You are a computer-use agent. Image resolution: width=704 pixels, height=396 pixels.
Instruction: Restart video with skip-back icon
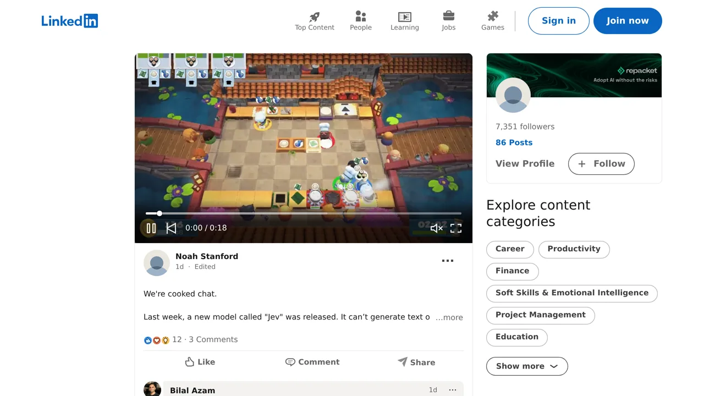coord(171,228)
